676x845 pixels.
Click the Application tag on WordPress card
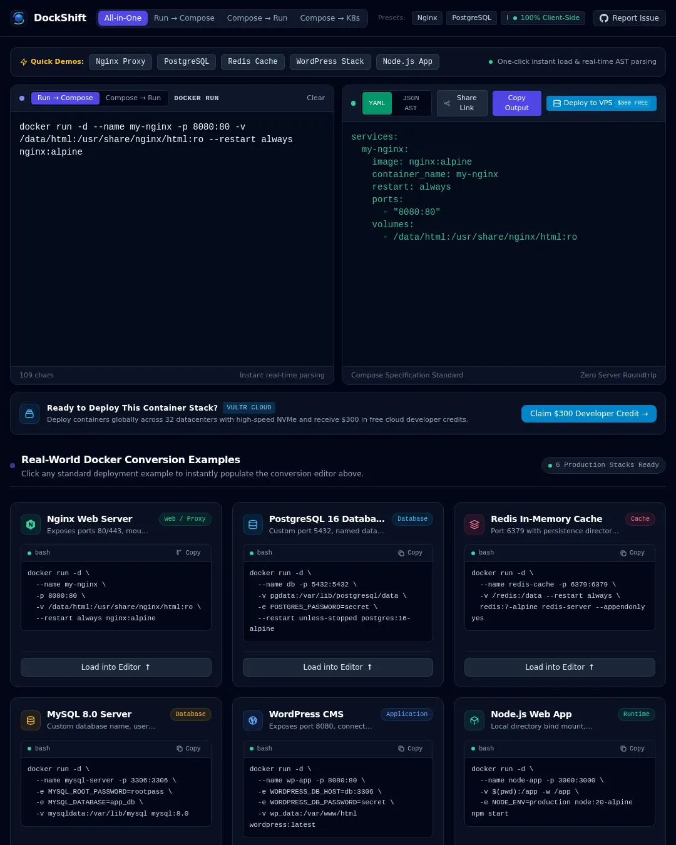tap(407, 714)
